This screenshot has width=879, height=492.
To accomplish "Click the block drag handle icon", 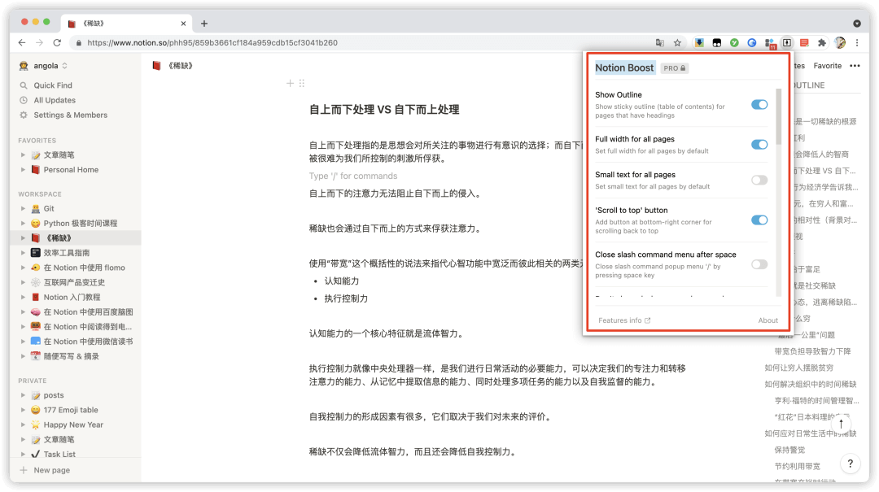I will (x=302, y=84).
